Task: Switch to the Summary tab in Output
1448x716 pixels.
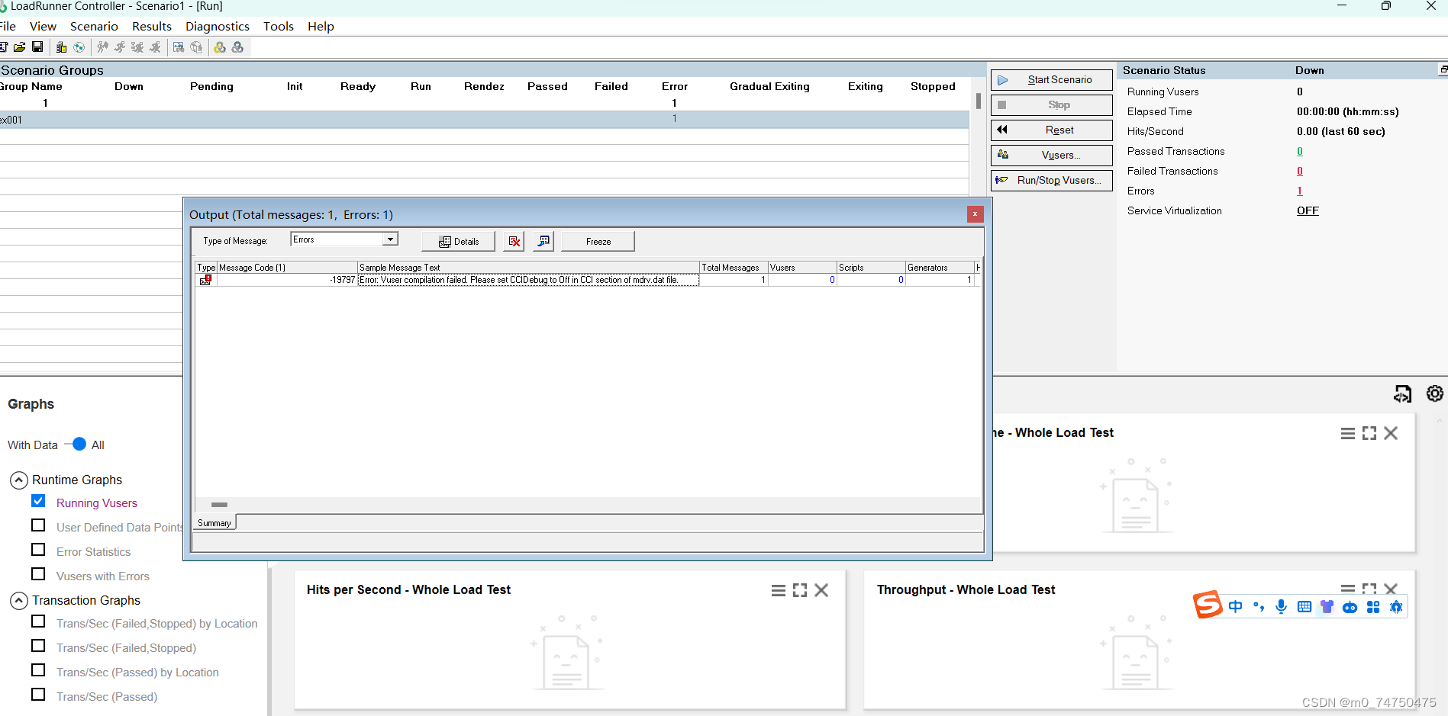Action: point(214,522)
